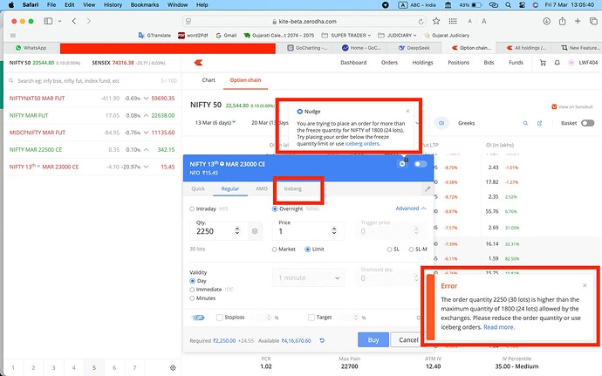Enable the Stoploss checkbox
The height and width of the screenshot is (376, 602).
click(220, 318)
